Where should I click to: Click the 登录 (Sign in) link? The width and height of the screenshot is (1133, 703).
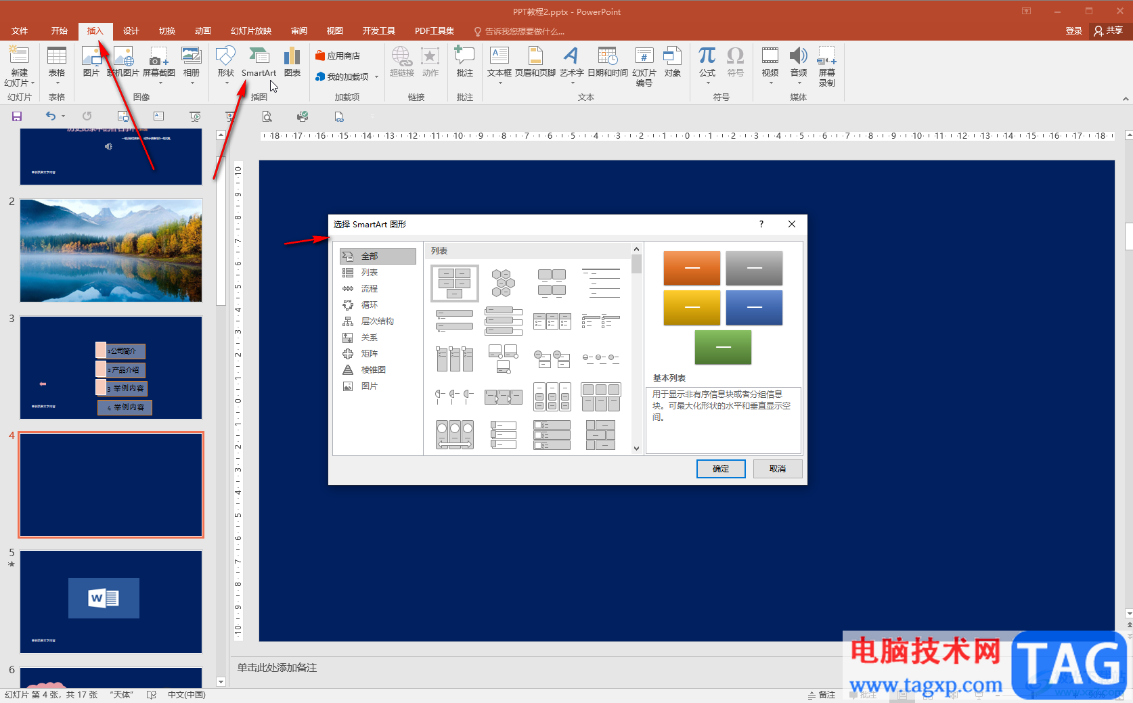[x=1073, y=31]
